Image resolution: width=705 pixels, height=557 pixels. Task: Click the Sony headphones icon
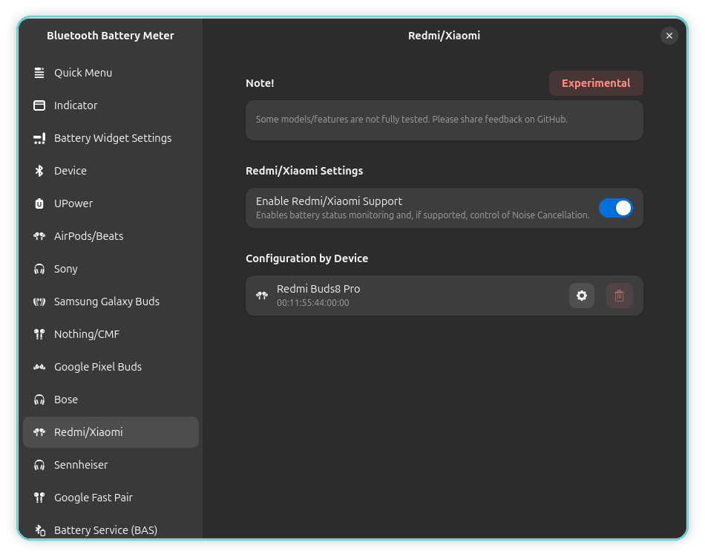pyautogui.click(x=39, y=269)
